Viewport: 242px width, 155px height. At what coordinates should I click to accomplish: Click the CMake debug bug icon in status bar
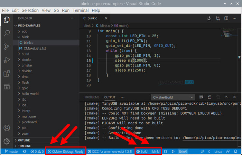coord(165,152)
